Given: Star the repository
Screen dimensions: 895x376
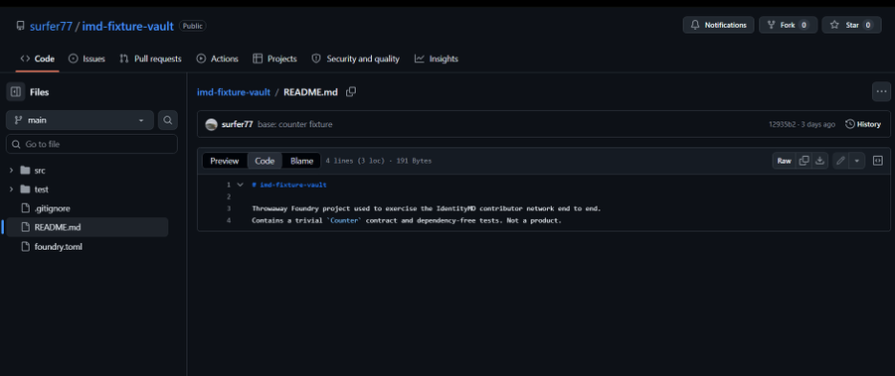Looking at the screenshot, I should [851, 25].
